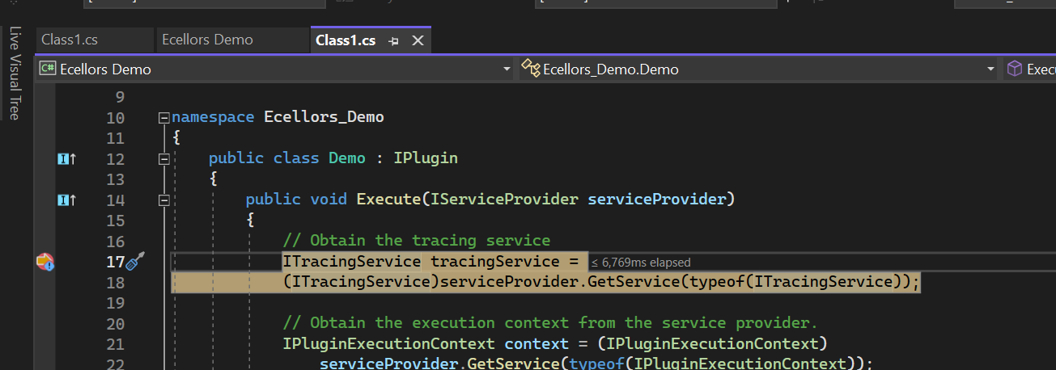Viewport: 1056px width, 370px height.
Task: Close the active Class1.cs tab
Action: point(418,40)
